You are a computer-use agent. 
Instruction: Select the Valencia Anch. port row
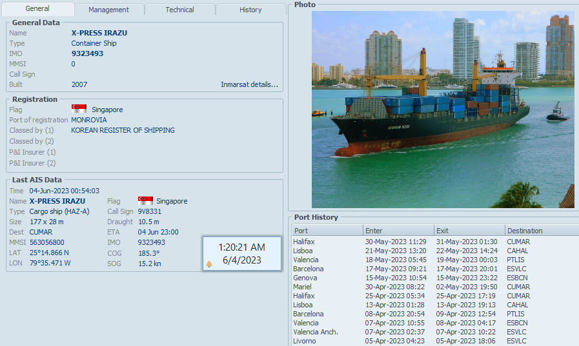435,332
